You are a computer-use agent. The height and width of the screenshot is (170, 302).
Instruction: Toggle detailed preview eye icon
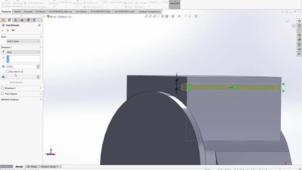[13, 30]
